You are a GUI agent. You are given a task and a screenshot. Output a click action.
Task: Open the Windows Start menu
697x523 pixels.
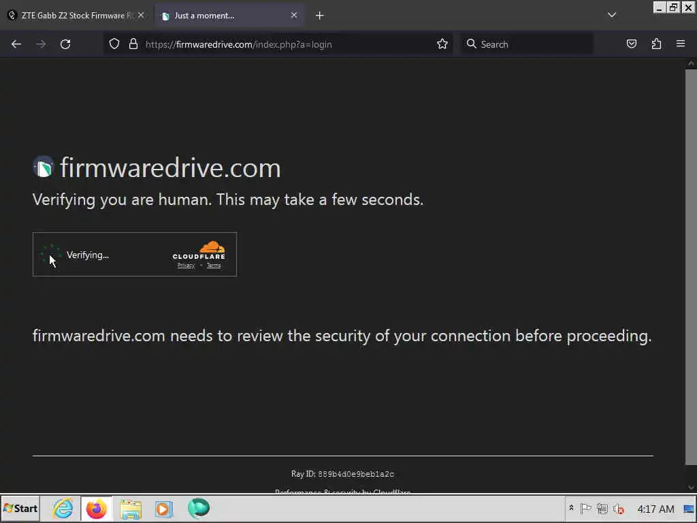click(20, 509)
